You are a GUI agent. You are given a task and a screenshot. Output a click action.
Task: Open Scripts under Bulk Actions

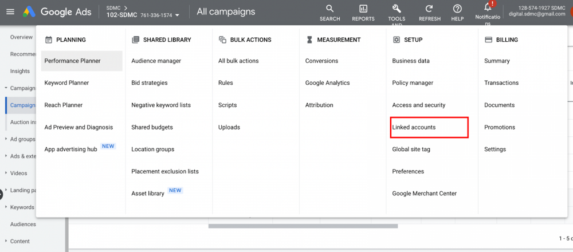227,105
